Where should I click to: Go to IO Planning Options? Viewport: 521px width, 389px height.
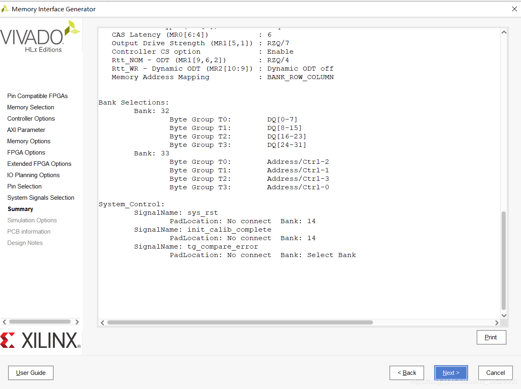[x=33, y=175]
